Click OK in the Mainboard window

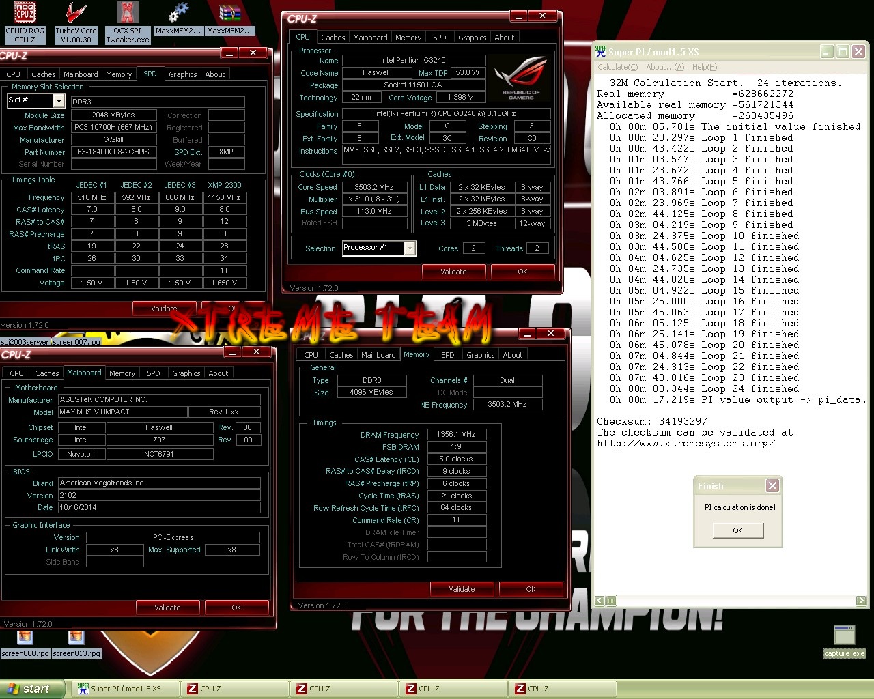(x=236, y=608)
